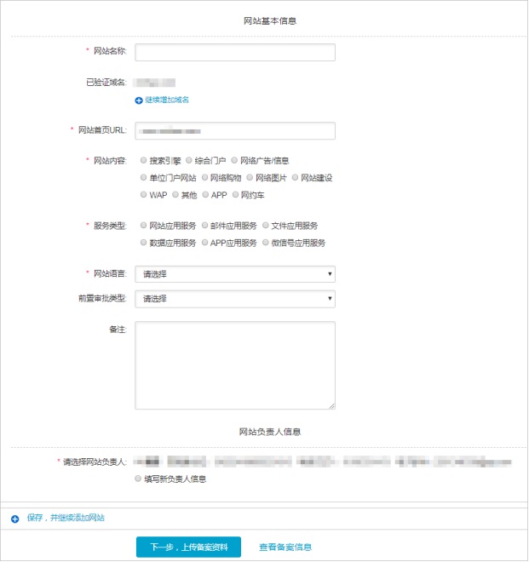Image resolution: width=529 pixels, height=562 pixels.
Task: Select 网站应用服务 service type
Action: [143, 226]
